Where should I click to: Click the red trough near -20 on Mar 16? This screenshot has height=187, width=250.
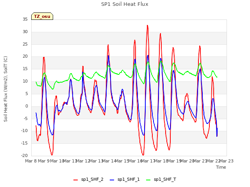click(143, 155)
